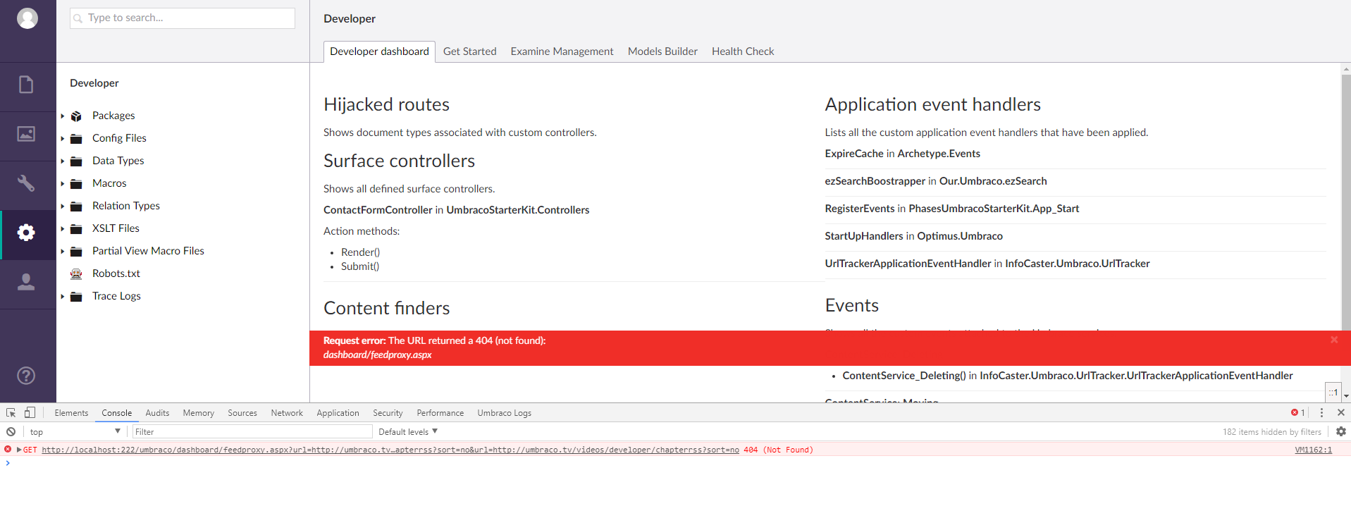Viewport: 1351px width, 511px height.
Task: Expand the GET error message arrow
Action: tap(19, 450)
